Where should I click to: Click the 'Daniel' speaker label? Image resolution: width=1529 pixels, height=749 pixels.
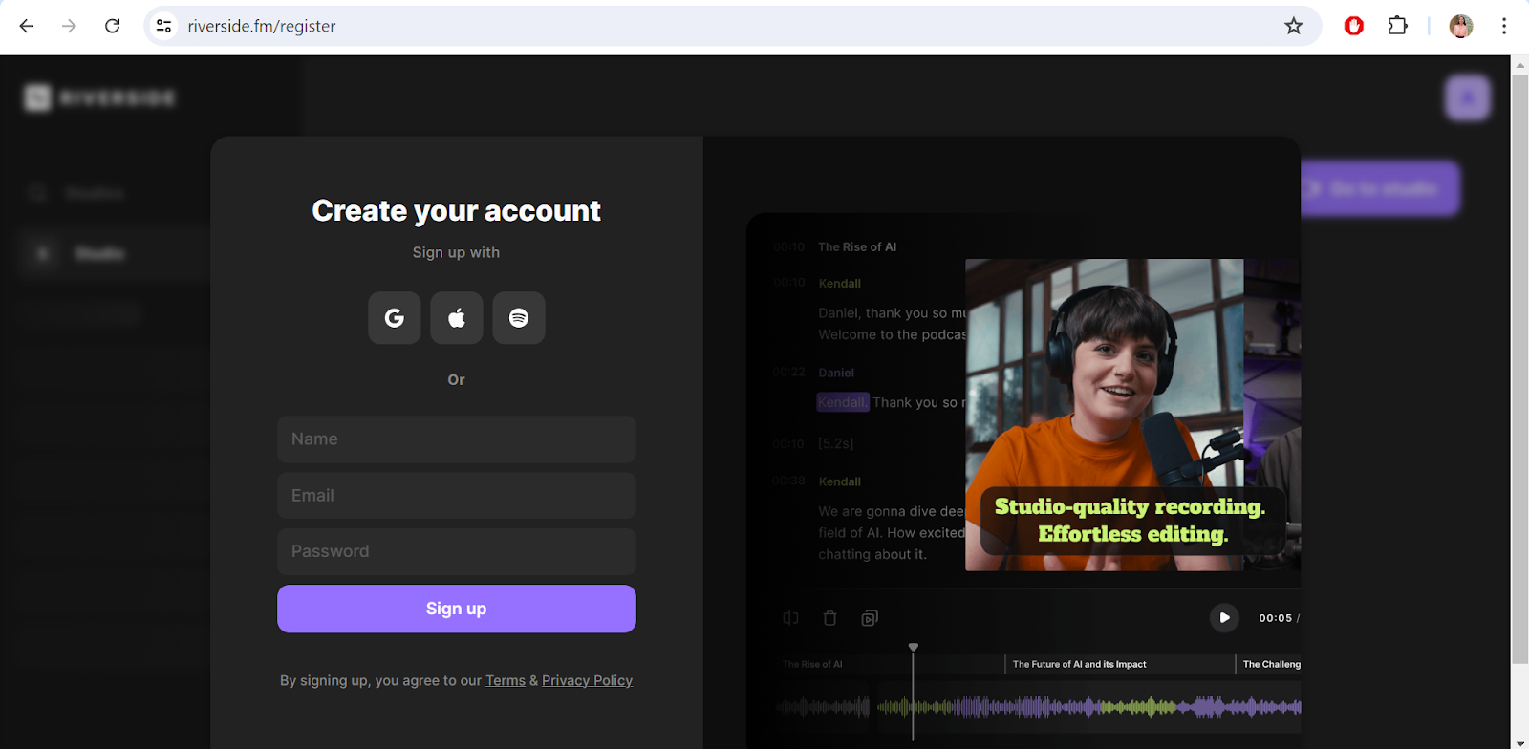tap(836, 373)
